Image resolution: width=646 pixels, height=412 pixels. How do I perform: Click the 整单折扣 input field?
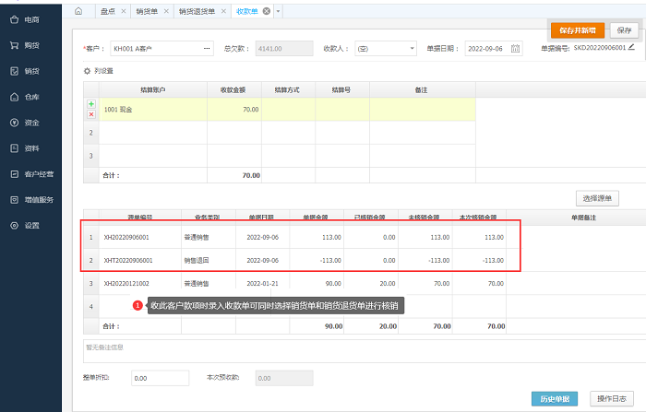point(152,378)
